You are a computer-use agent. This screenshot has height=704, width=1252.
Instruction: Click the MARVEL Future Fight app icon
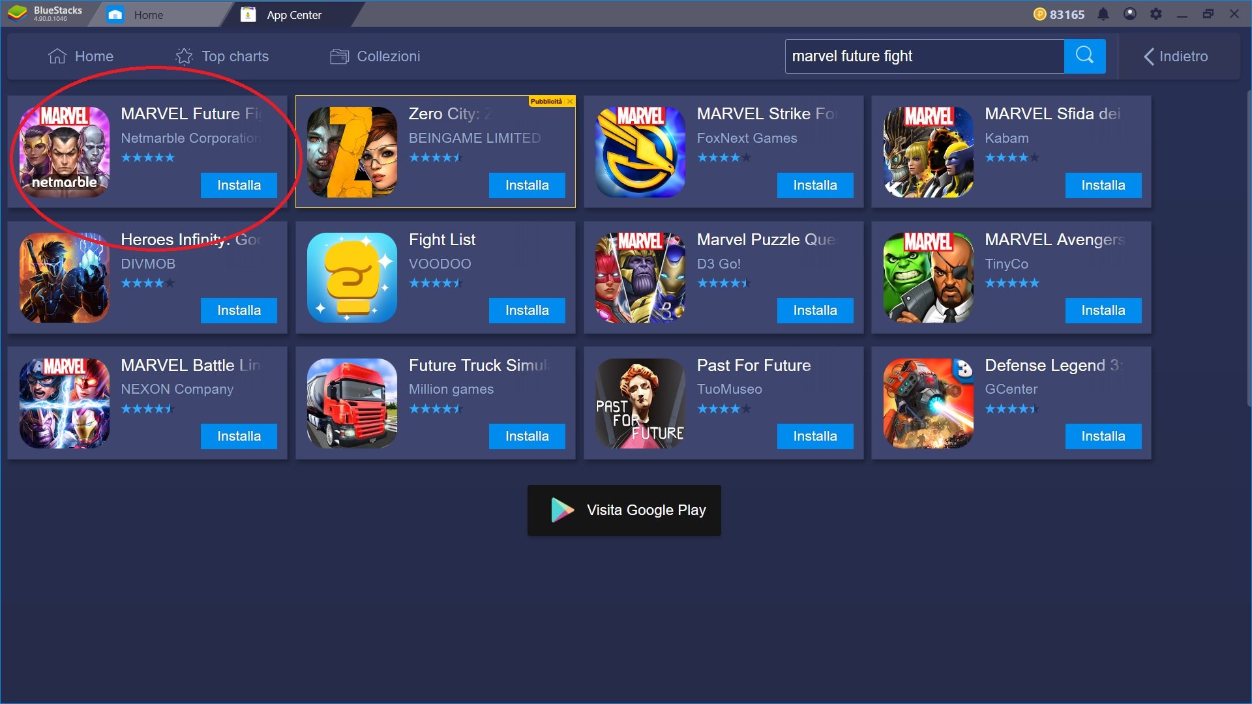point(65,148)
